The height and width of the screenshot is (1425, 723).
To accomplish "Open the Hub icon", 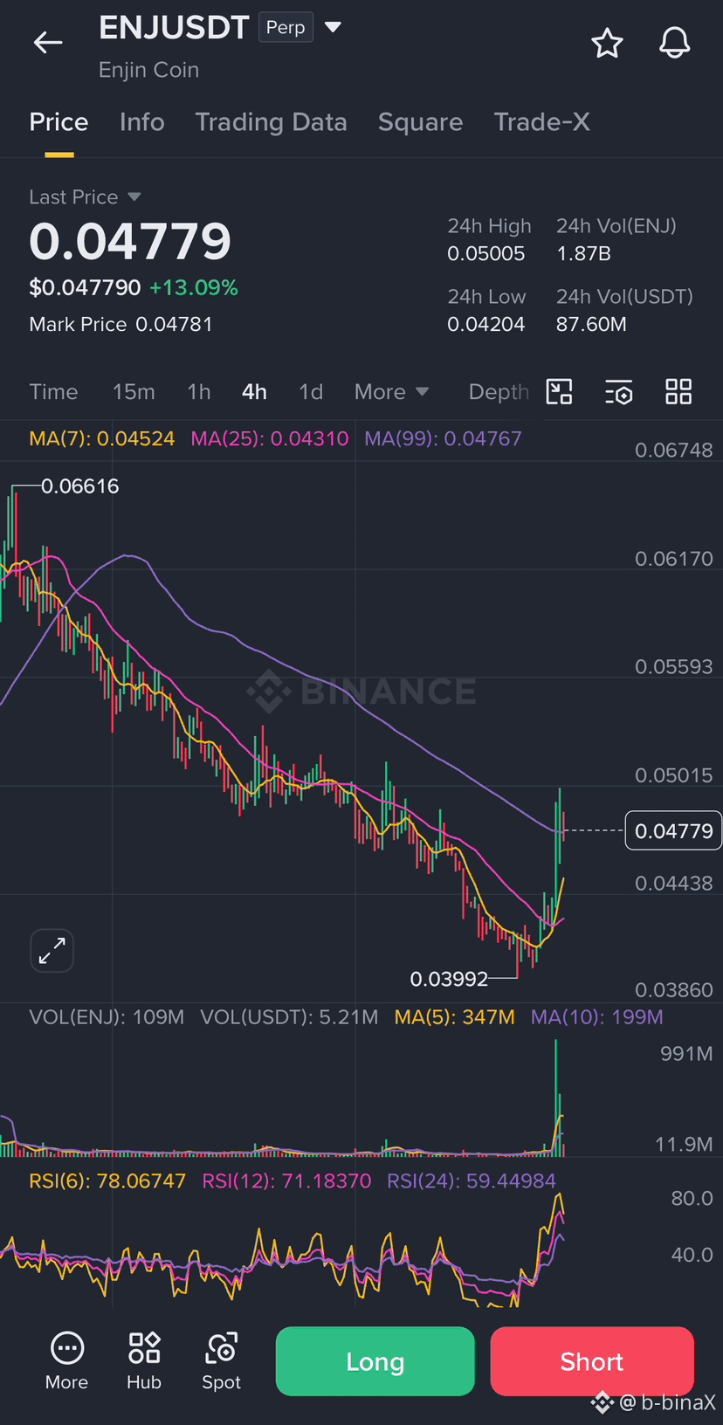I will coord(144,1360).
